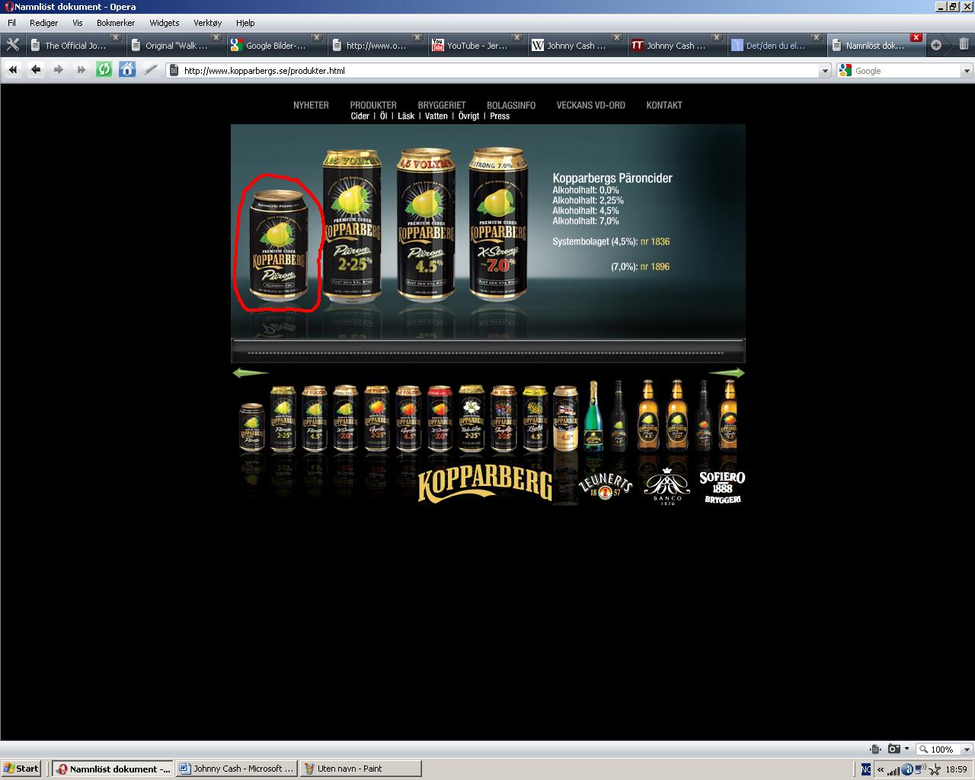The image size is (975, 780).
Task: Go back with the back arrow
Action: [x=36, y=70]
